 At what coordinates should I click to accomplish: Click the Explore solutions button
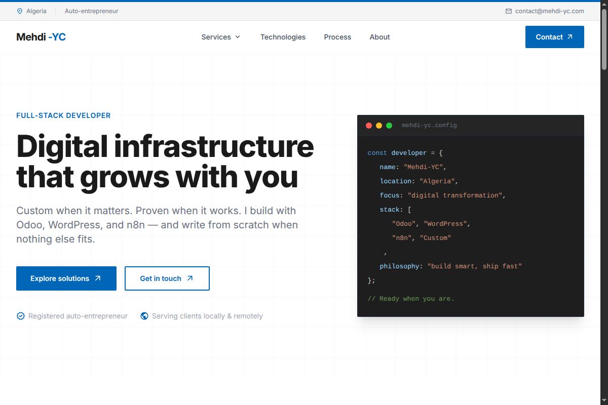tap(66, 278)
